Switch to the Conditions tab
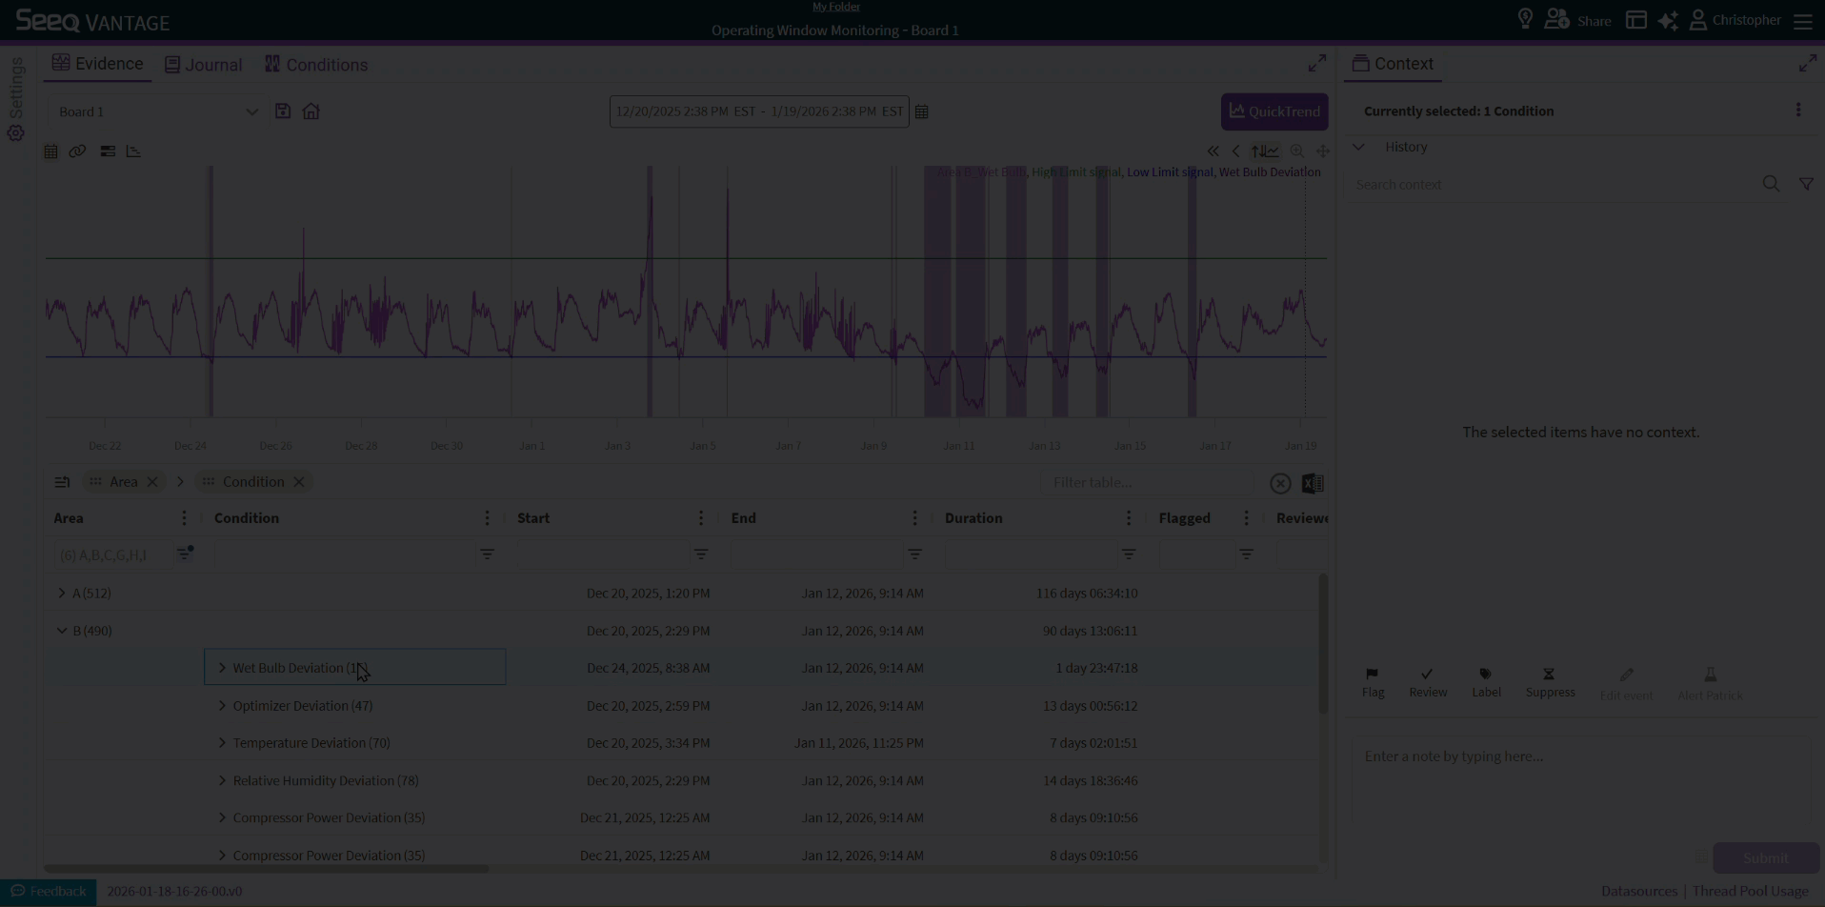The height and width of the screenshot is (907, 1825). (316, 65)
